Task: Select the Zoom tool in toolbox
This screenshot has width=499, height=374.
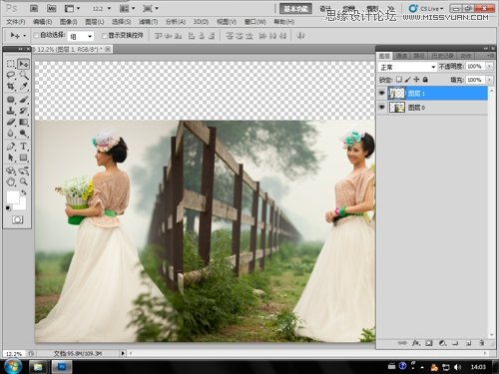Action: 23,182
